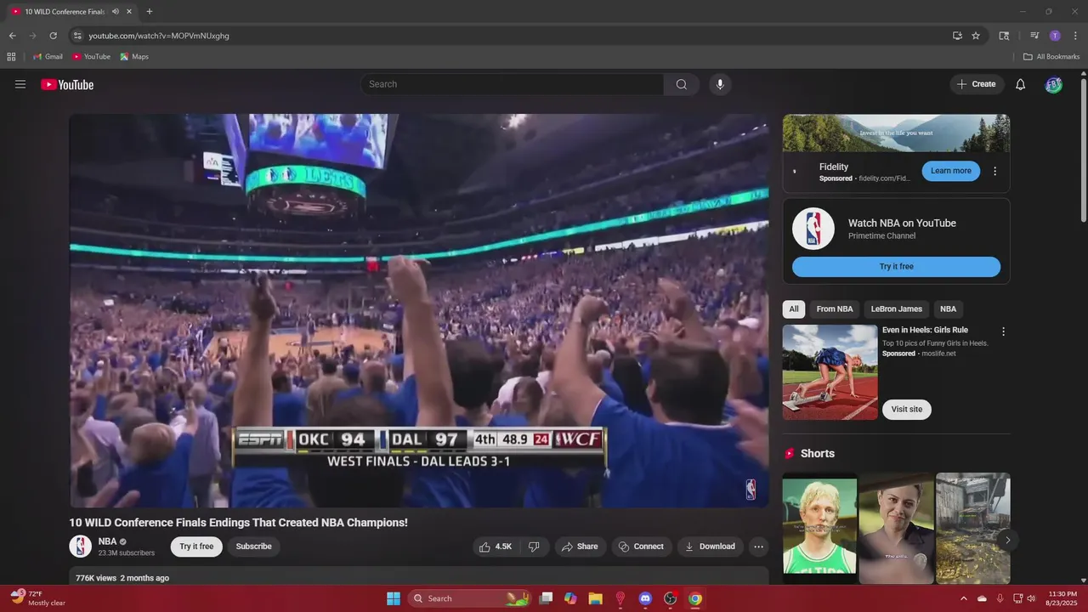Click the video player to pause
The height and width of the screenshot is (612, 1088).
pos(419,310)
